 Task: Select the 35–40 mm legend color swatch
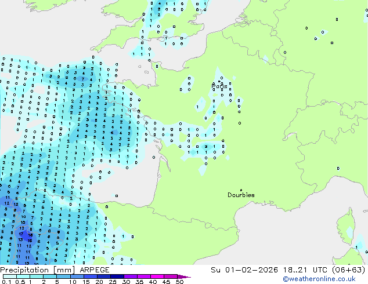(144, 276)
